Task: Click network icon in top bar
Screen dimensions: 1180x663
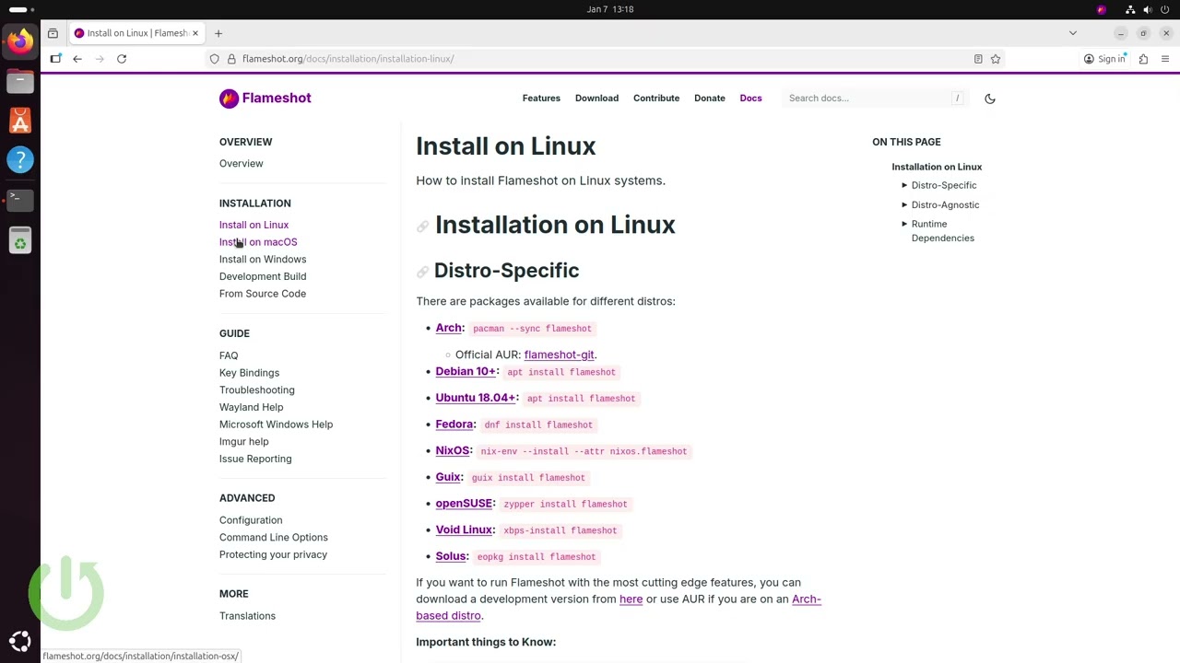Action: tap(1130, 9)
